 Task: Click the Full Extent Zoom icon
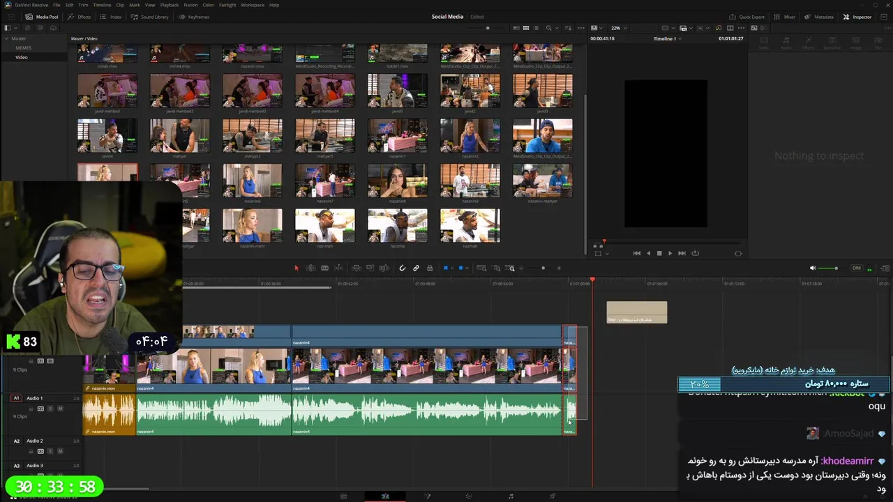[481, 268]
